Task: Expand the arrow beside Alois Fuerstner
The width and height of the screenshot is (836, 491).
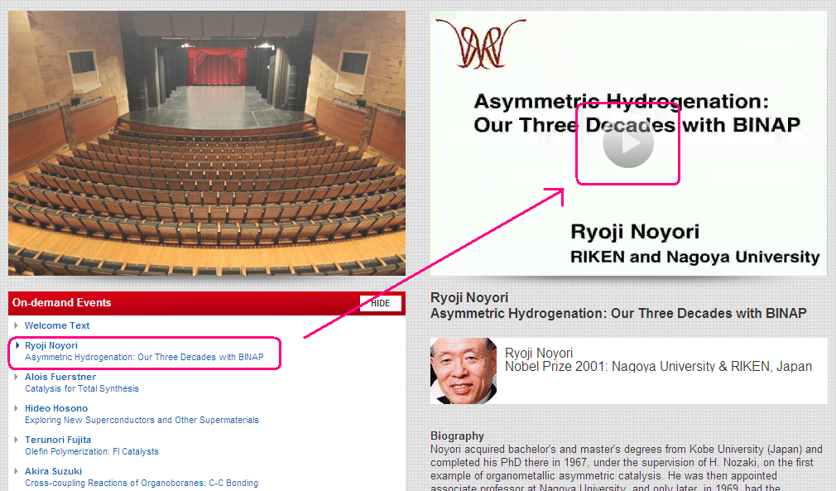Action: [x=16, y=377]
